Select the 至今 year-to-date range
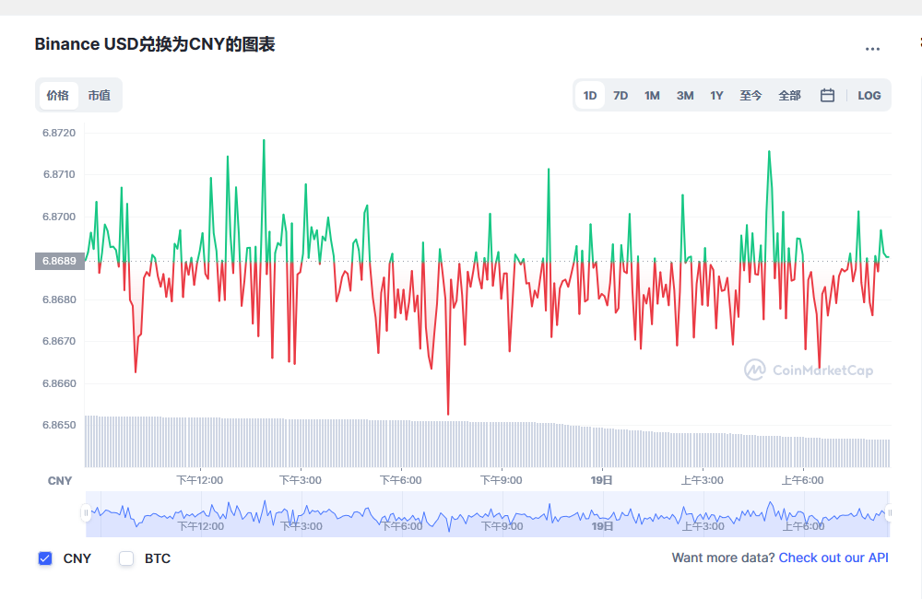The width and height of the screenshot is (922, 599). [x=751, y=95]
